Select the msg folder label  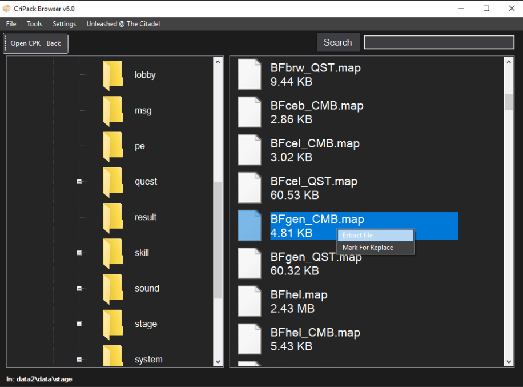click(x=143, y=110)
